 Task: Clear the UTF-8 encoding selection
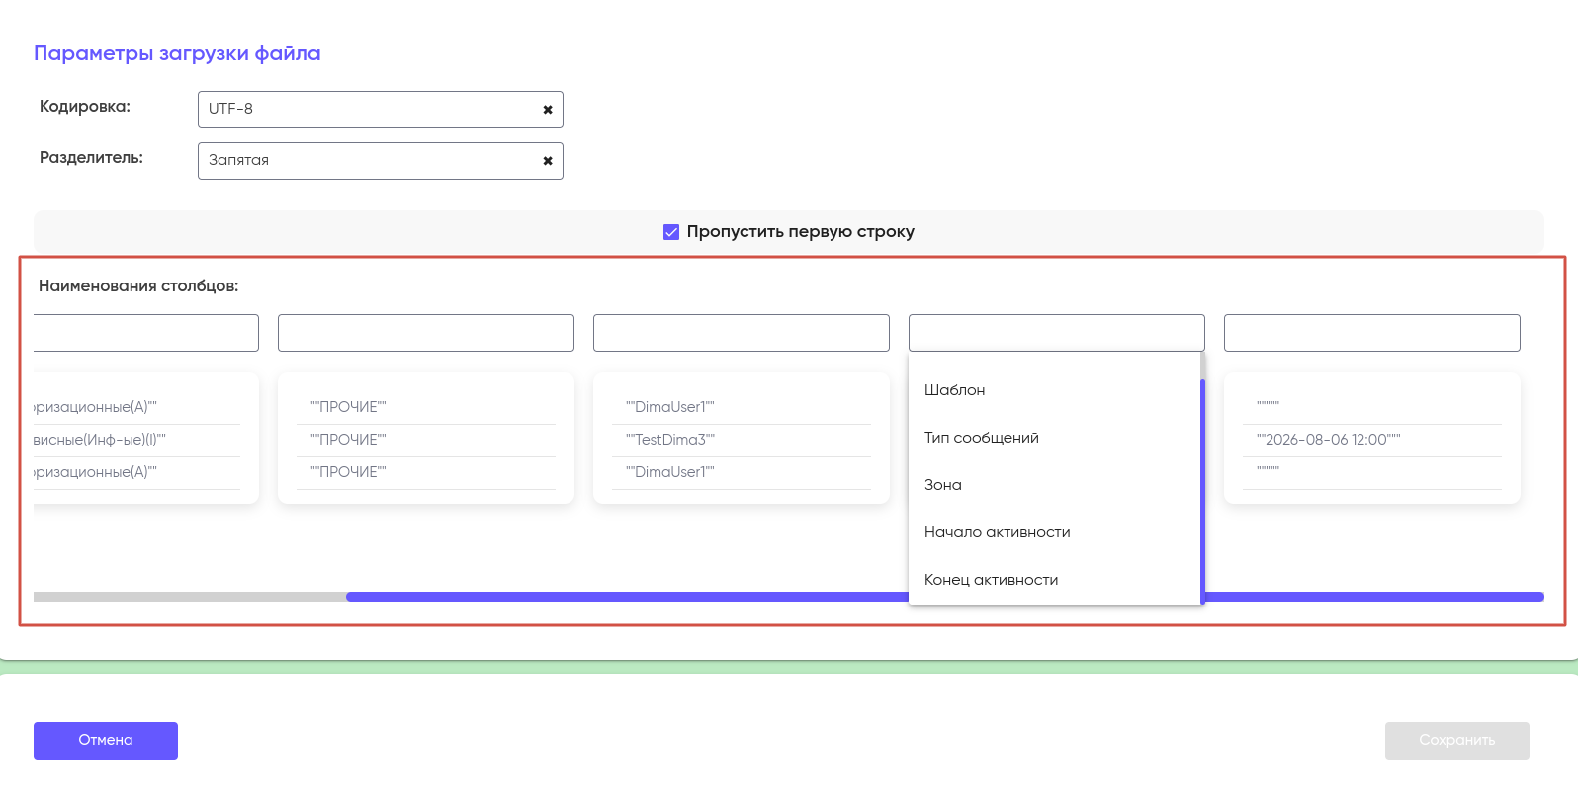[547, 110]
